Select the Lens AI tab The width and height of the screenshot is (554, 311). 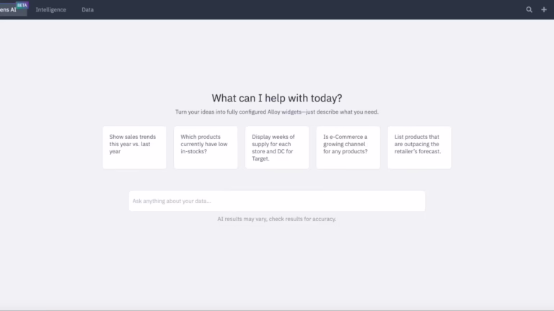(x=9, y=10)
